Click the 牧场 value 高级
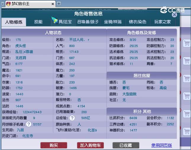 [163, 88]
